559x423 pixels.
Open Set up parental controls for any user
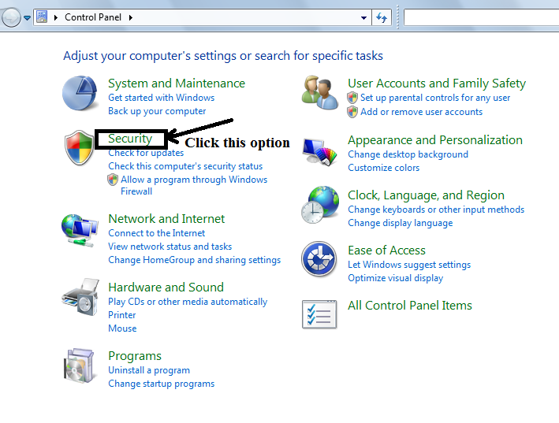tap(435, 98)
